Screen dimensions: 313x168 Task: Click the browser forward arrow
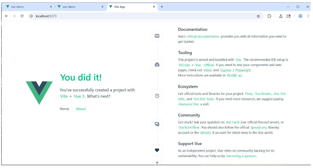click(x=14, y=16)
